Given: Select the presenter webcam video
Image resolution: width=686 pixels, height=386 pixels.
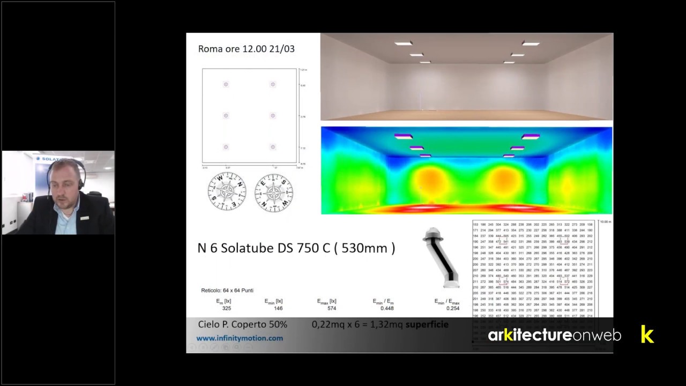Looking at the screenshot, I should pyautogui.click(x=58, y=192).
